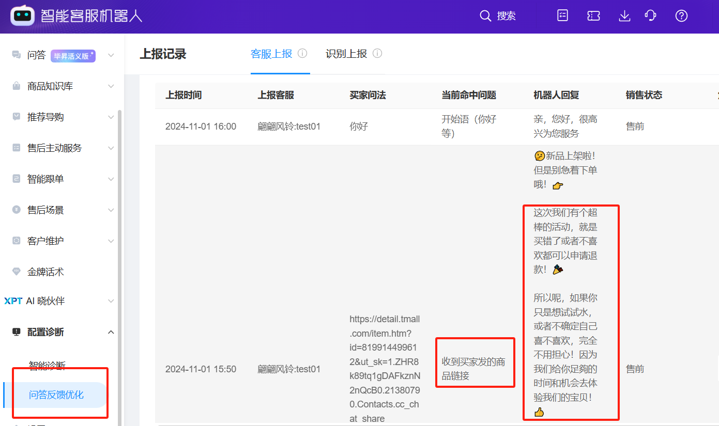Open the help question mark icon
This screenshot has height=426, width=719.
tap(681, 16)
